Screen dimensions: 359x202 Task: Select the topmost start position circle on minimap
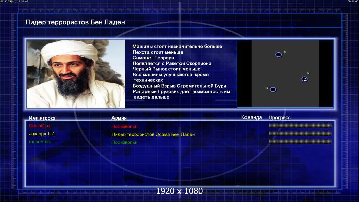pyautogui.click(x=279, y=55)
